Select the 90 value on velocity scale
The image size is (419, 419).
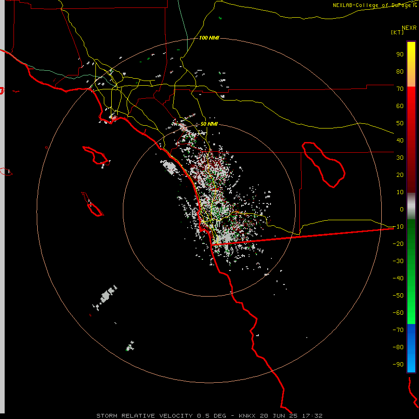tap(400, 54)
